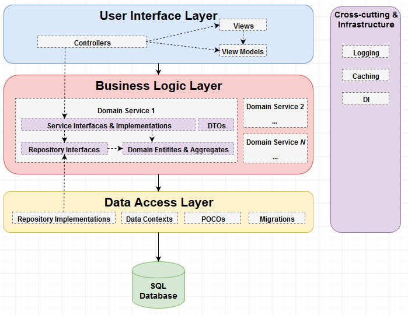Click the Views box
The height and width of the screenshot is (315, 408).
[x=243, y=25]
